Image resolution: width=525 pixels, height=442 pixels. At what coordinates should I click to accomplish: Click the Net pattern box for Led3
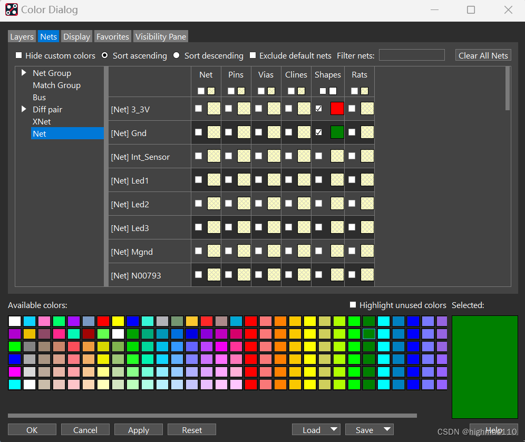[x=214, y=227]
